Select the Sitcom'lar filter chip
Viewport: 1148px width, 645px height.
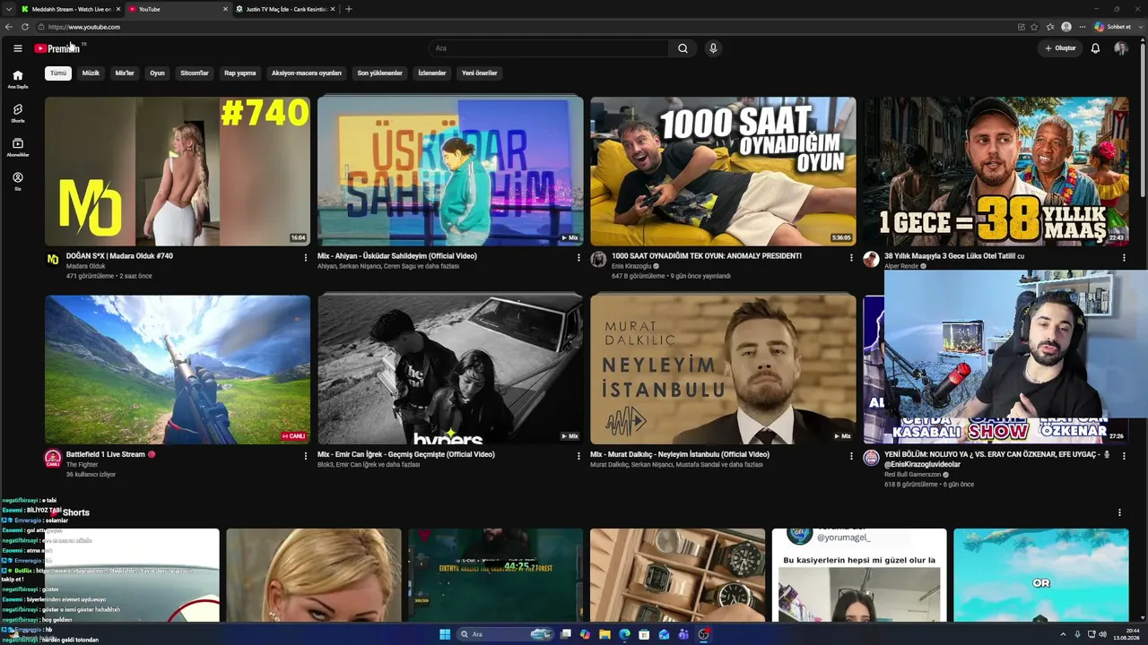(195, 73)
